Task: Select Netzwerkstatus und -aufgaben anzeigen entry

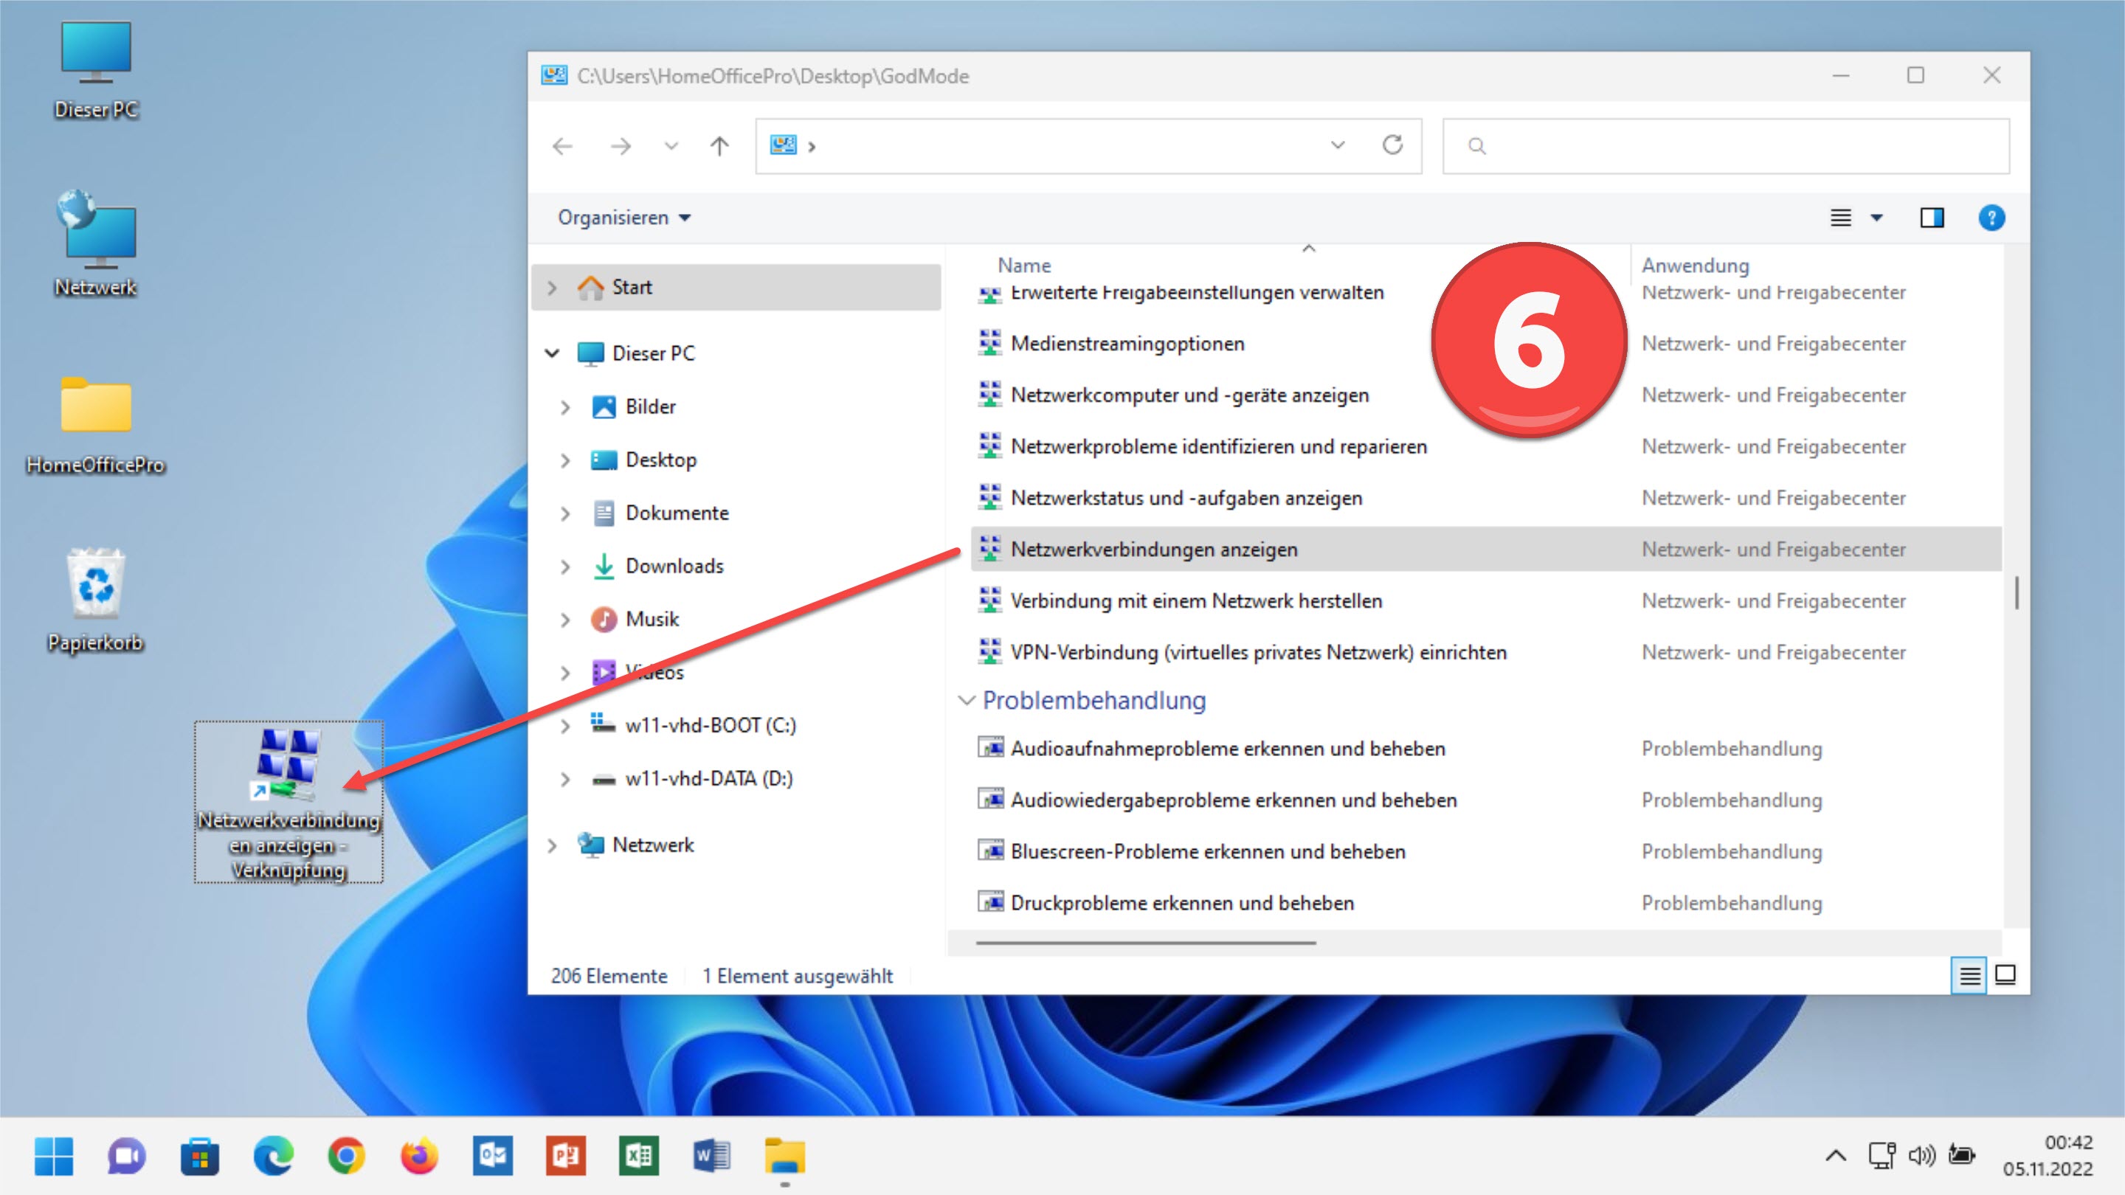Action: pos(1186,498)
